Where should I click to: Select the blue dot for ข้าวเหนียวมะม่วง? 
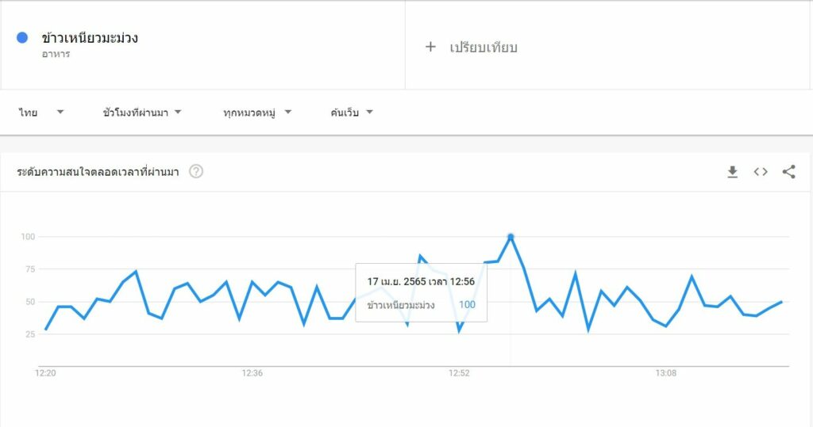pyautogui.click(x=21, y=37)
